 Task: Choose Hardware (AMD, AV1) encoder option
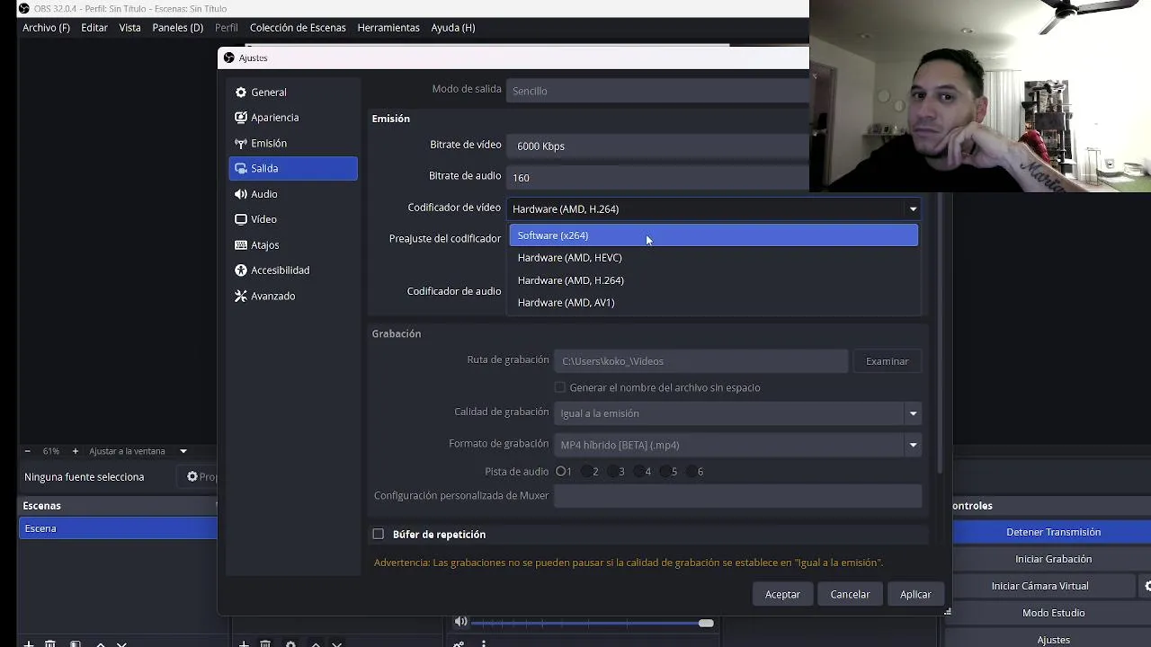pyautogui.click(x=714, y=303)
